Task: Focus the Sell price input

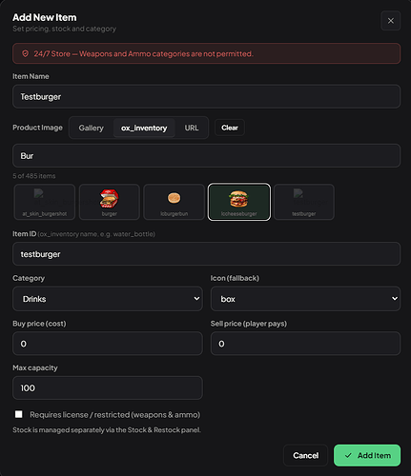Action: coord(305,344)
